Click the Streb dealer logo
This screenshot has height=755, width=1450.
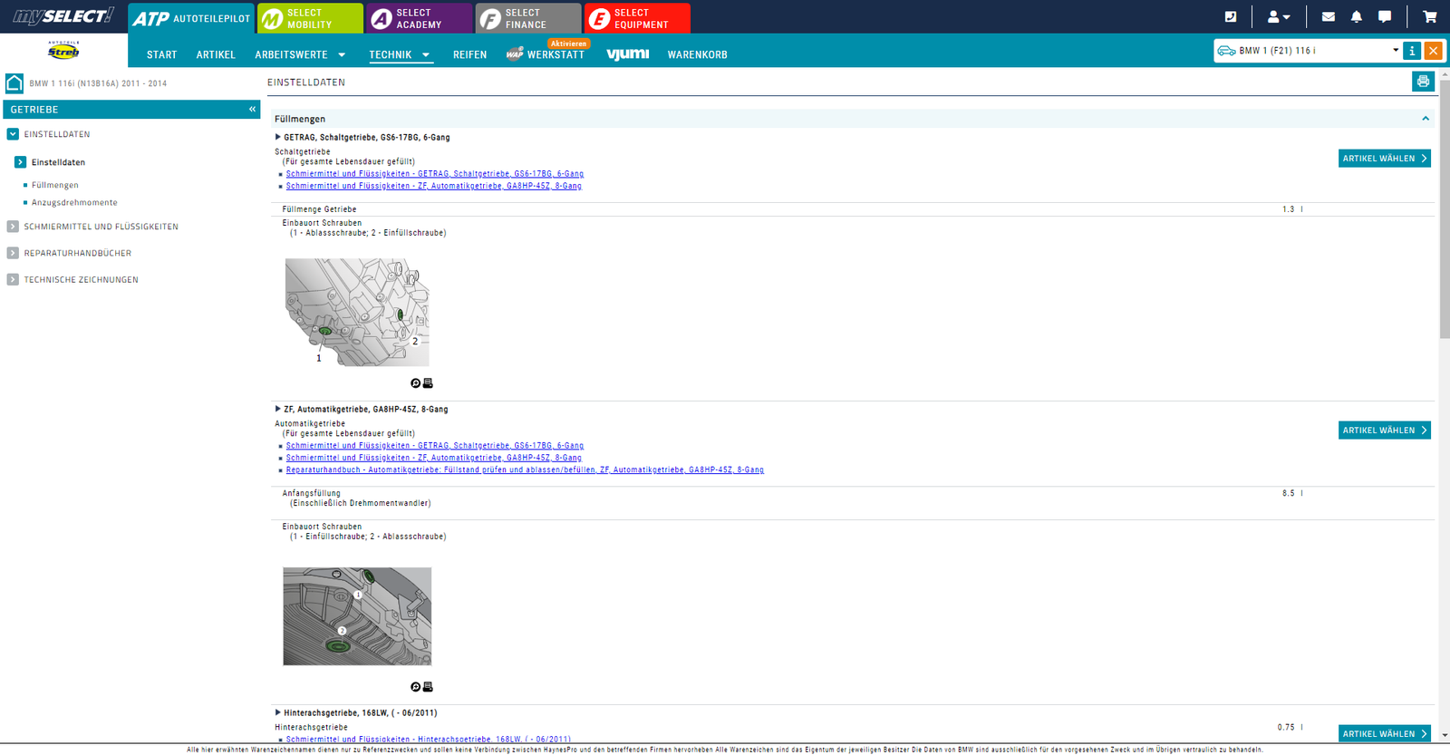tap(63, 51)
